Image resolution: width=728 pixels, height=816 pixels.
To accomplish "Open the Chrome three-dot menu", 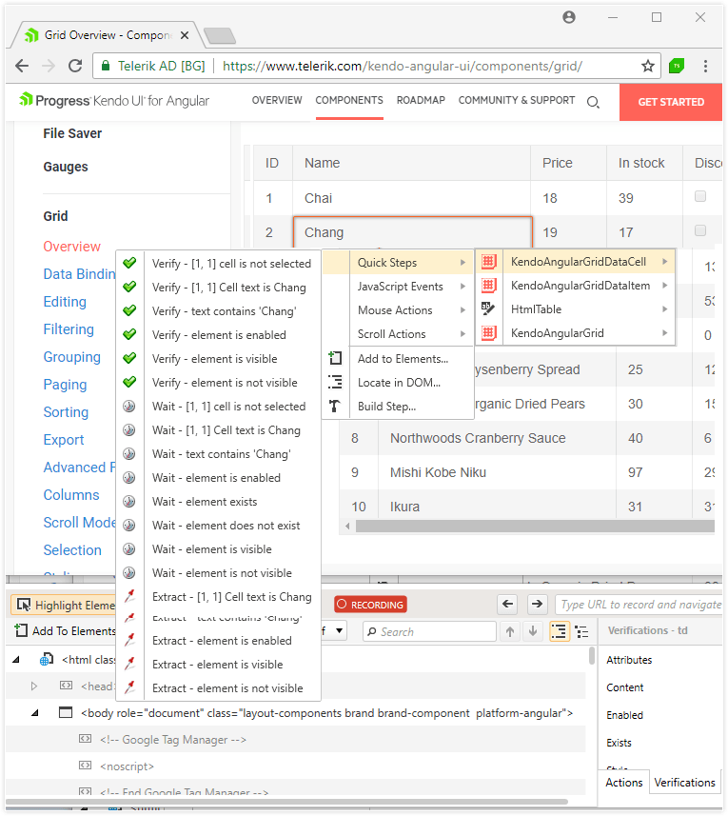I will tap(705, 66).
